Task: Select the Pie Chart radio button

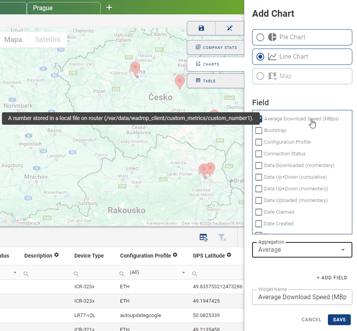Action: pyautogui.click(x=260, y=37)
